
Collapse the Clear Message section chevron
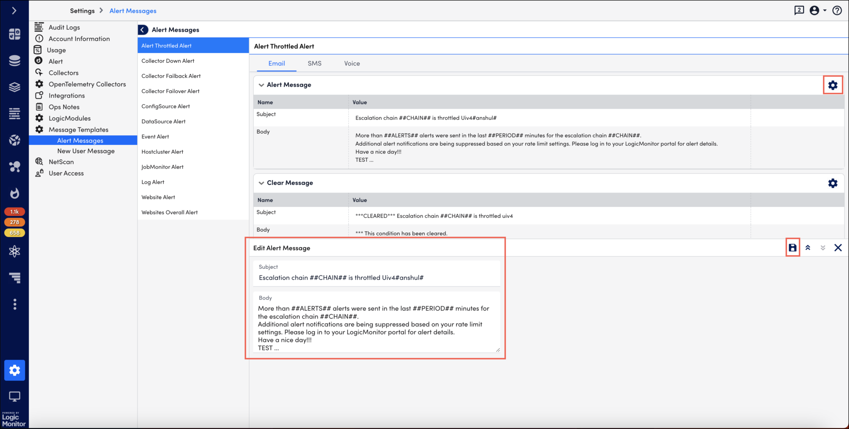pyautogui.click(x=261, y=183)
